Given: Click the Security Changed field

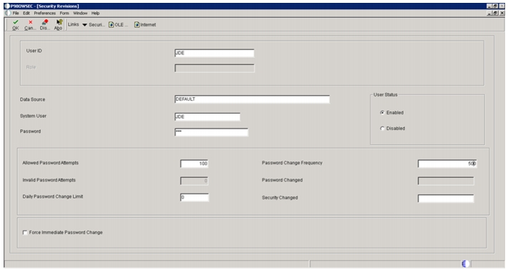Looking at the screenshot, I should click(x=446, y=199).
